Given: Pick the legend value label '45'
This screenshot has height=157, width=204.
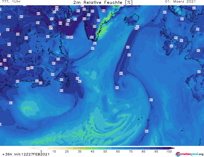Looking at the screenshot, I should (x=92, y=151).
